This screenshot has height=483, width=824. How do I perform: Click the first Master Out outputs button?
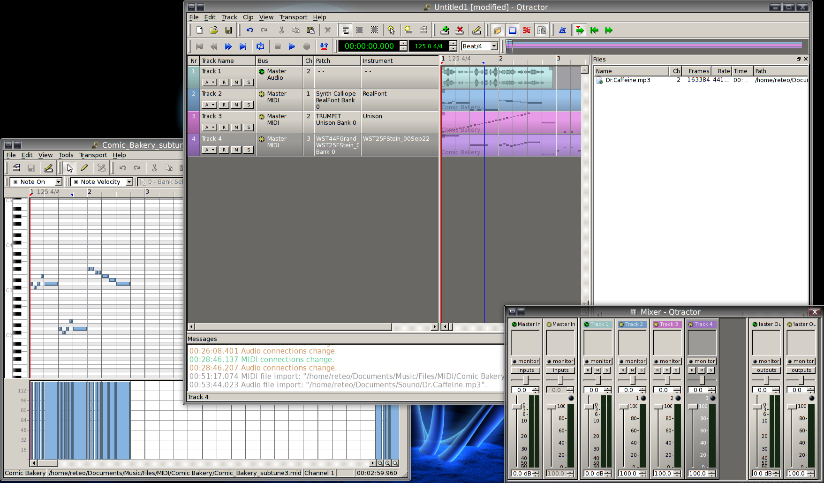coord(766,370)
